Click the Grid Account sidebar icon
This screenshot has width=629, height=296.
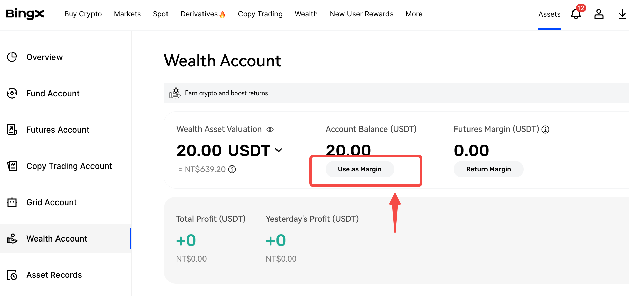(12, 202)
